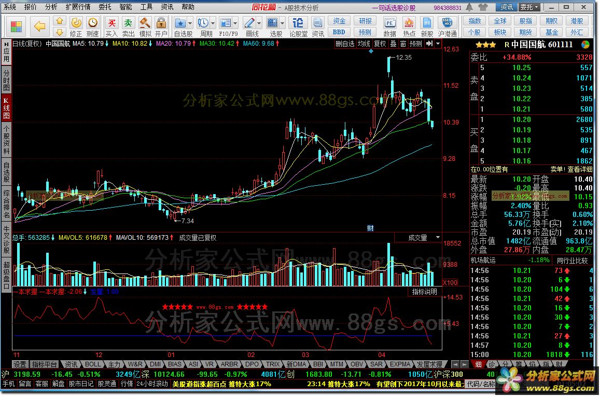Click the 研报 button
Image resolution: width=600 pixels, height=396 pixels.
pyautogui.click(x=365, y=21)
